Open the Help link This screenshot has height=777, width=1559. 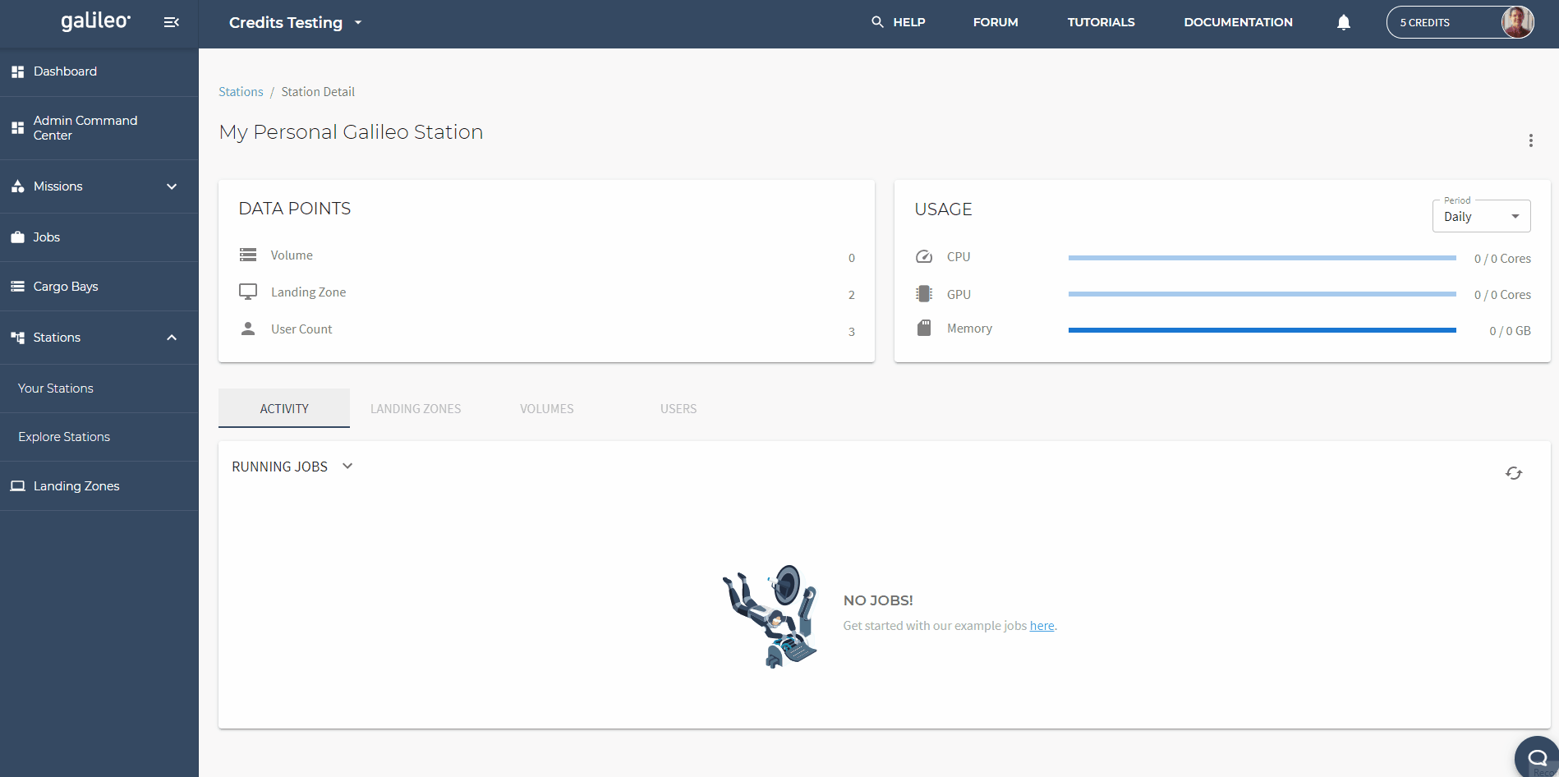pos(909,22)
